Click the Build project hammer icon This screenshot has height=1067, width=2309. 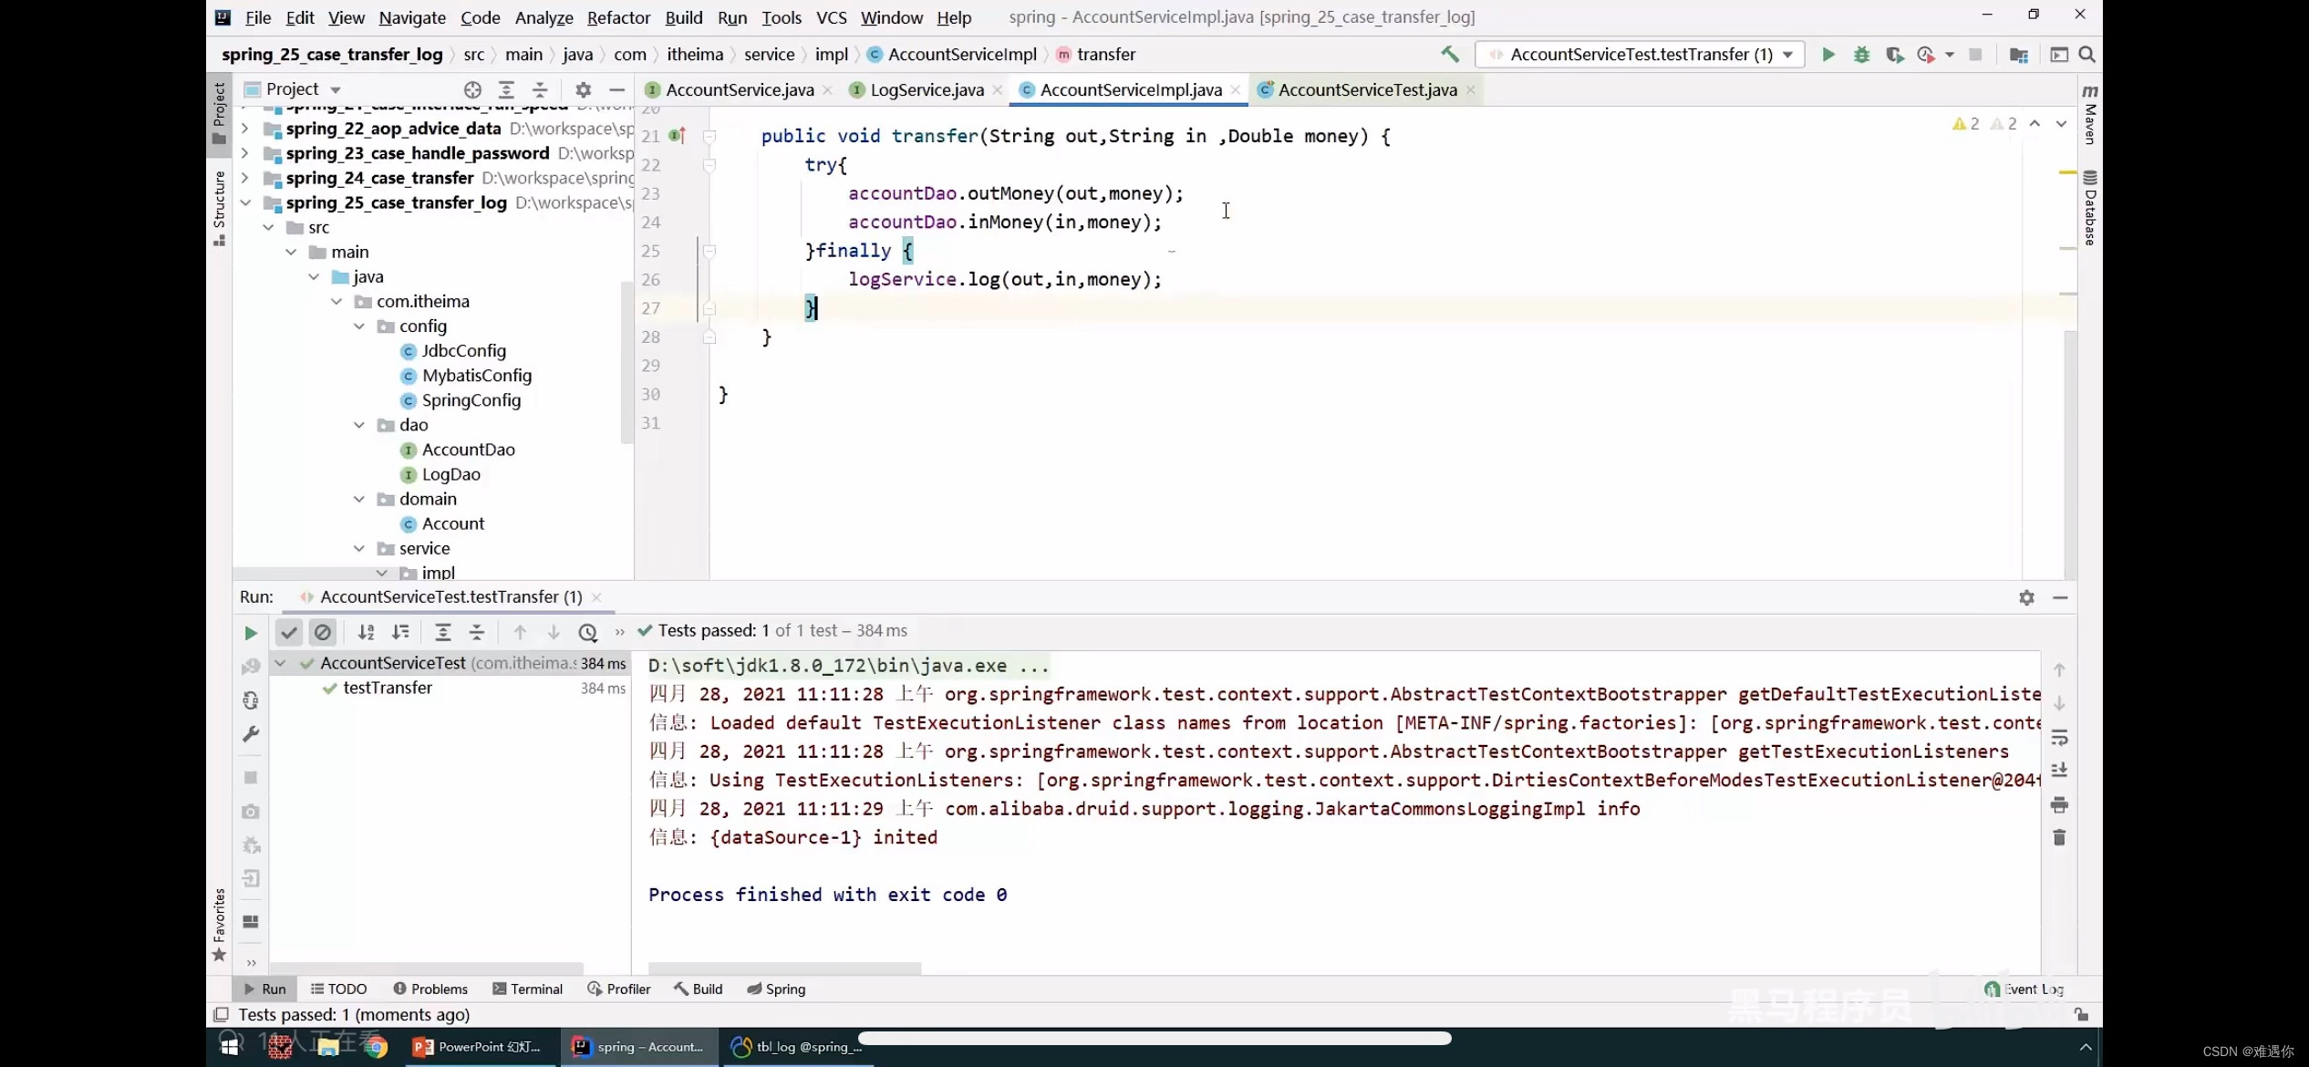coord(1450,55)
